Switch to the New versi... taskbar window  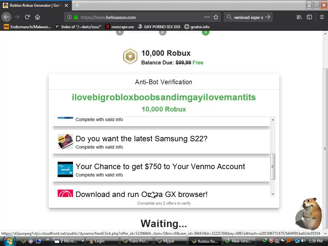239,241
